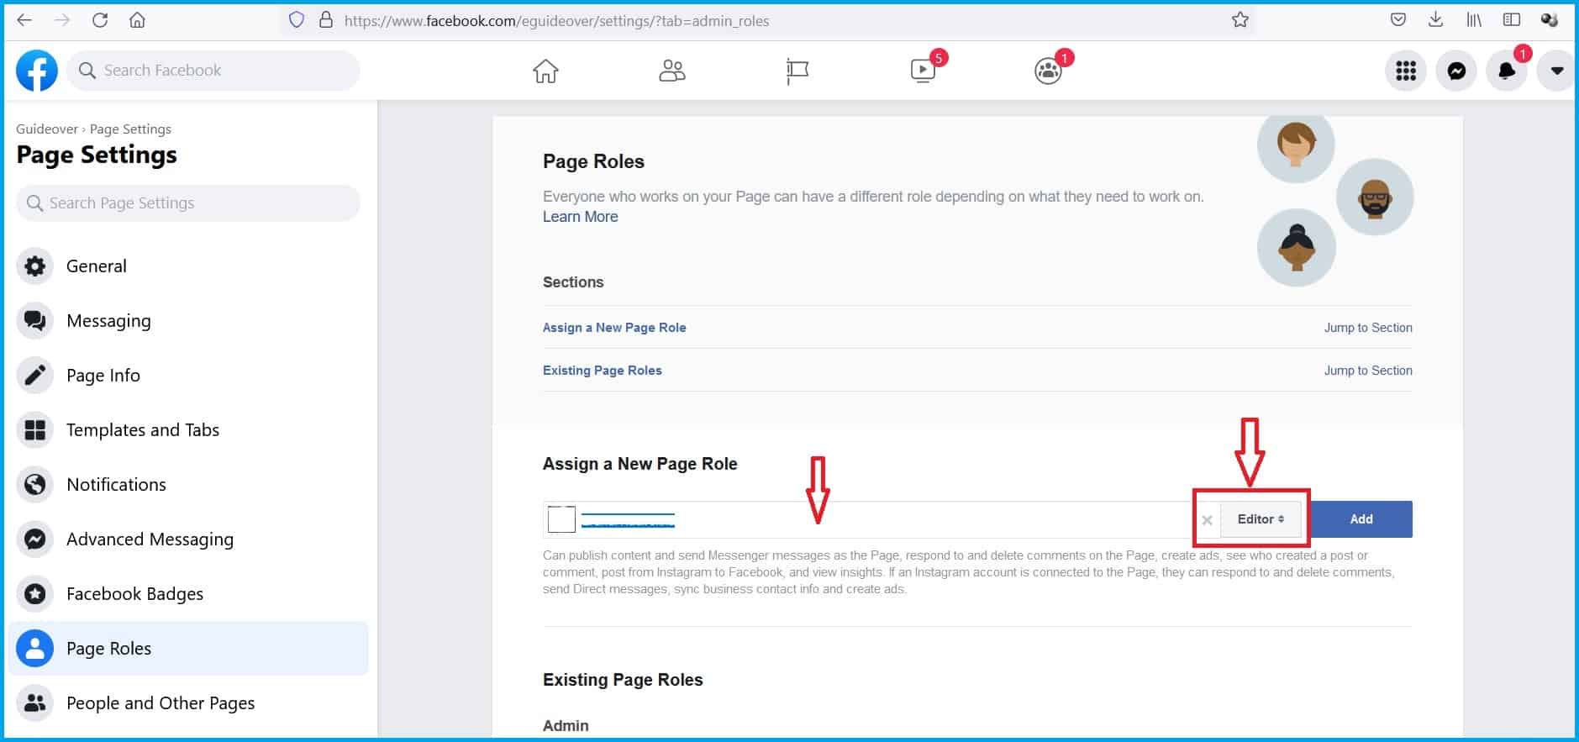
Task: Click the Existing Page Roles section link
Action: [603, 371]
